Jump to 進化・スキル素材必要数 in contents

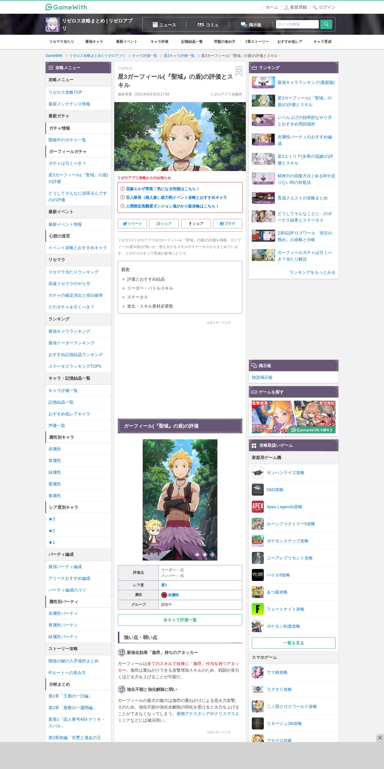[x=150, y=306]
